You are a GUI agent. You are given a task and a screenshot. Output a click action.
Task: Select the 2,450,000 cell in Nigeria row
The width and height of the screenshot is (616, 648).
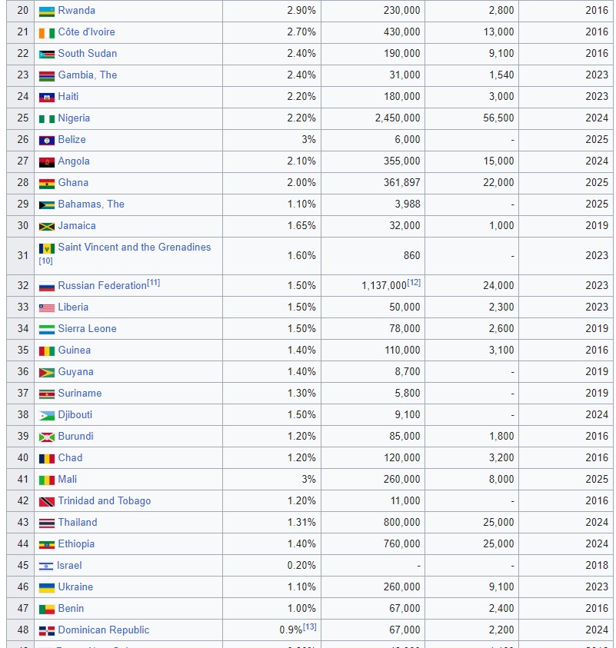click(x=373, y=118)
